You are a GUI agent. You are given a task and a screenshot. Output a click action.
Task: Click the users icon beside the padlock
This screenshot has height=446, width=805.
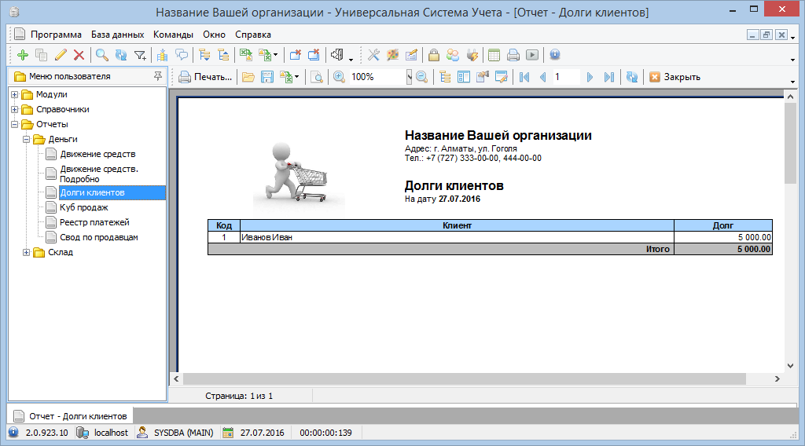click(x=453, y=55)
